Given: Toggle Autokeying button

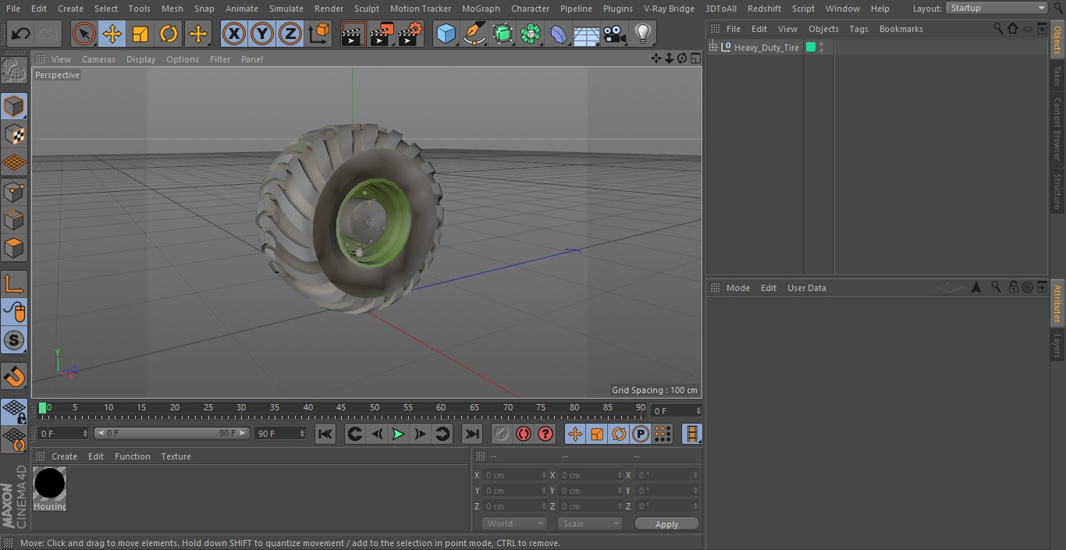Looking at the screenshot, I should coord(524,434).
